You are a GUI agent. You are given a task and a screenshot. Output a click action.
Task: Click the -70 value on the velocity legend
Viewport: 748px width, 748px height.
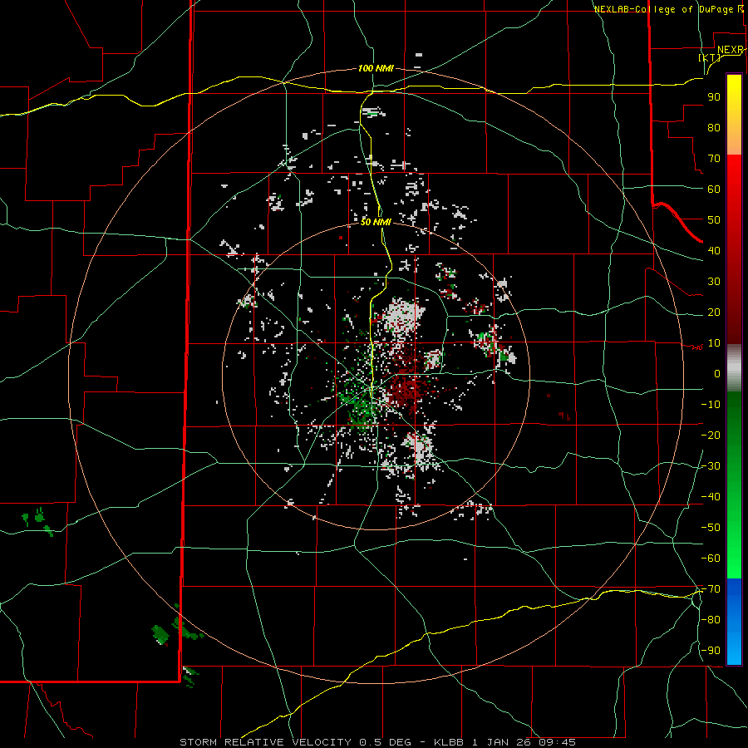(711, 589)
